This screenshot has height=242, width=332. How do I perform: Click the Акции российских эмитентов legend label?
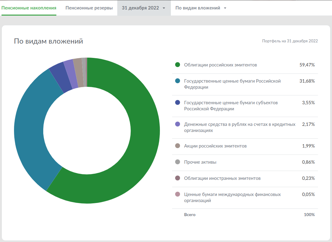tap(215, 146)
